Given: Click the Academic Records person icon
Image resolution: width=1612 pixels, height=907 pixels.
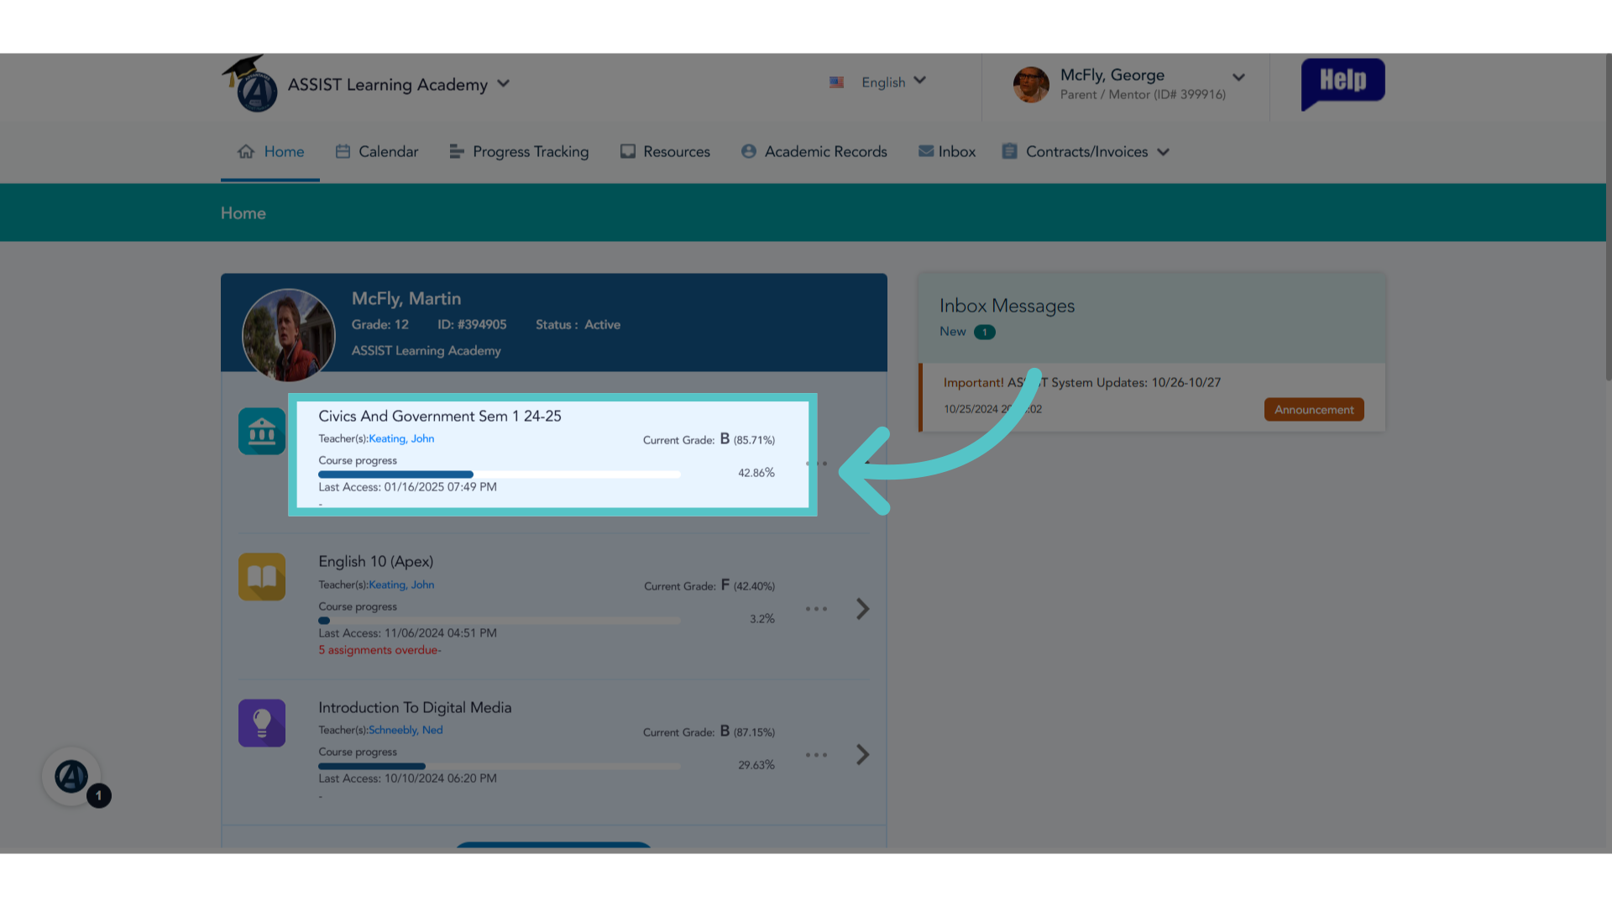Looking at the screenshot, I should tap(749, 151).
